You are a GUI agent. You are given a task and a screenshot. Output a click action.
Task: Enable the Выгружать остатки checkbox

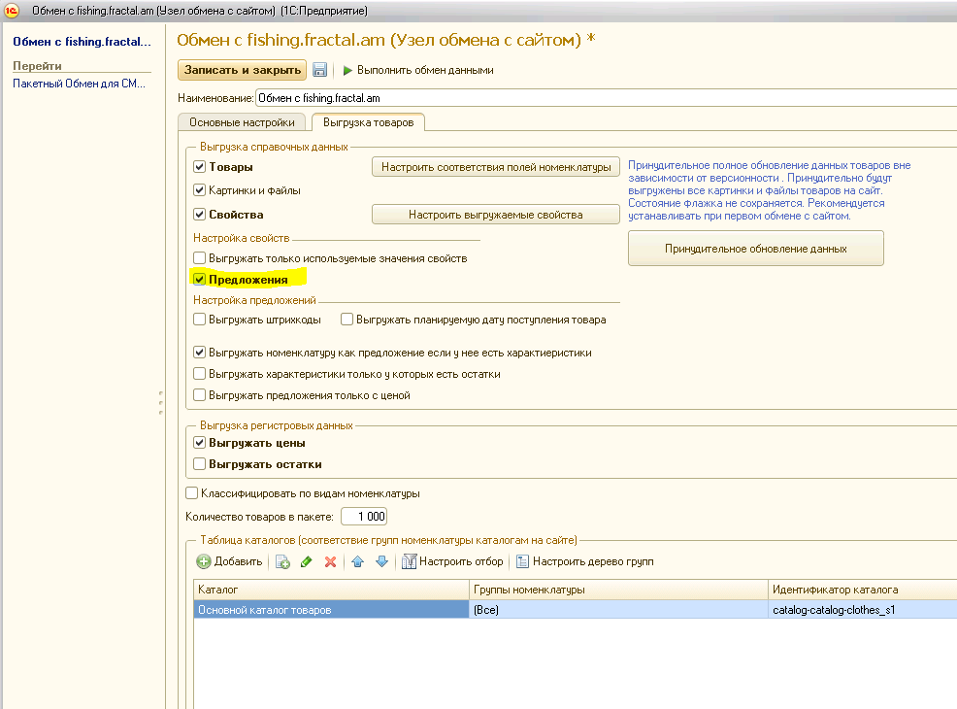[200, 464]
